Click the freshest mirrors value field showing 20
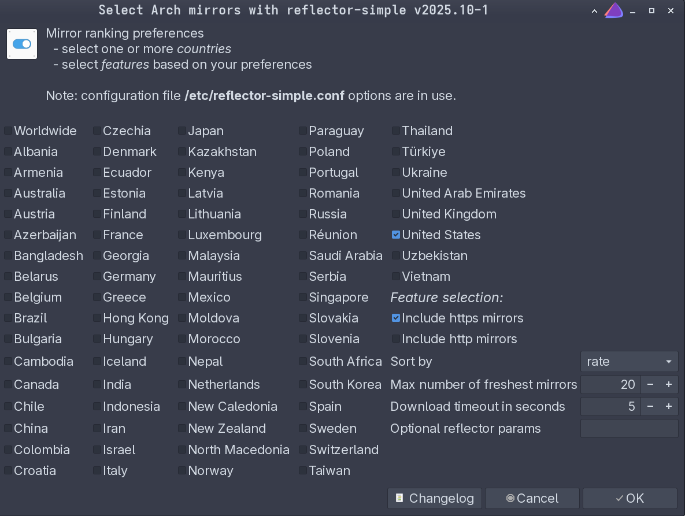 coord(611,385)
